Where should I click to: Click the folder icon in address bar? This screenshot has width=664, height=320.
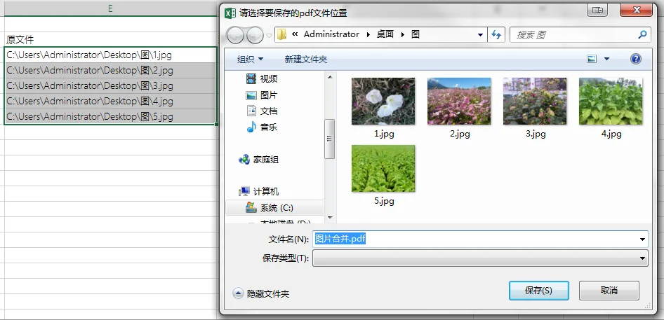[282, 35]
